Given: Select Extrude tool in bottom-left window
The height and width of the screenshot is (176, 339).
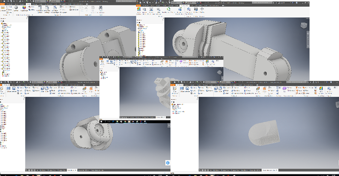Looking at the screenshot, I should point(9,89).
